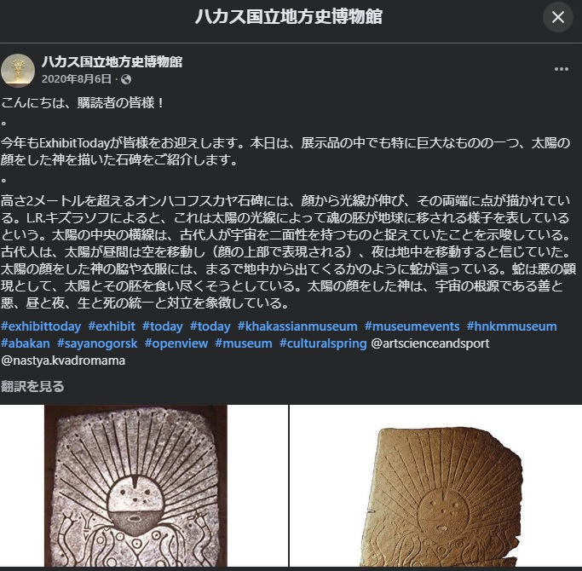Click 翻訳を見る to view translation
The width and height of the screenshot is (582, 571).
pyautogui.click(x=32, y=386)
